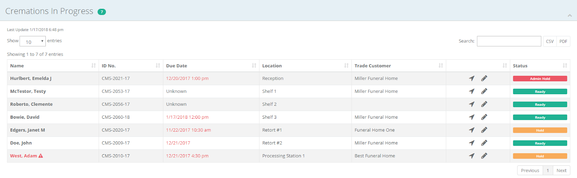Open the Show entries count dropdown
Viewport: 577px width, 178px height.
[32, 41]
